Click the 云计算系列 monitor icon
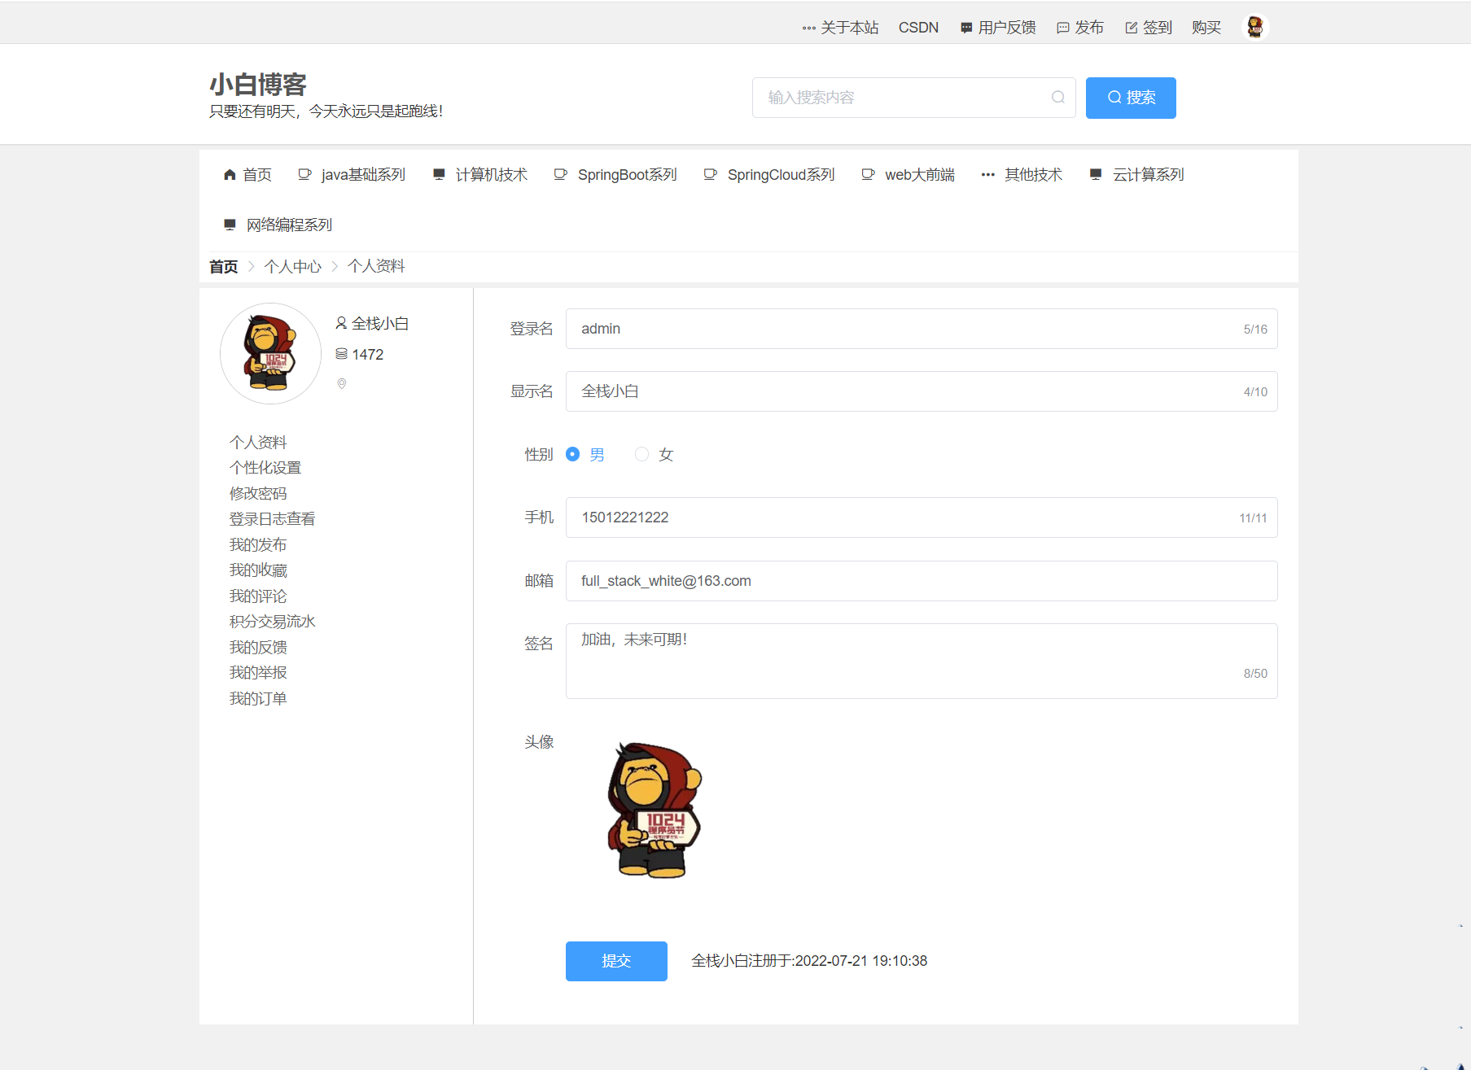The image size is (1471, 1070). point(1096,174)
